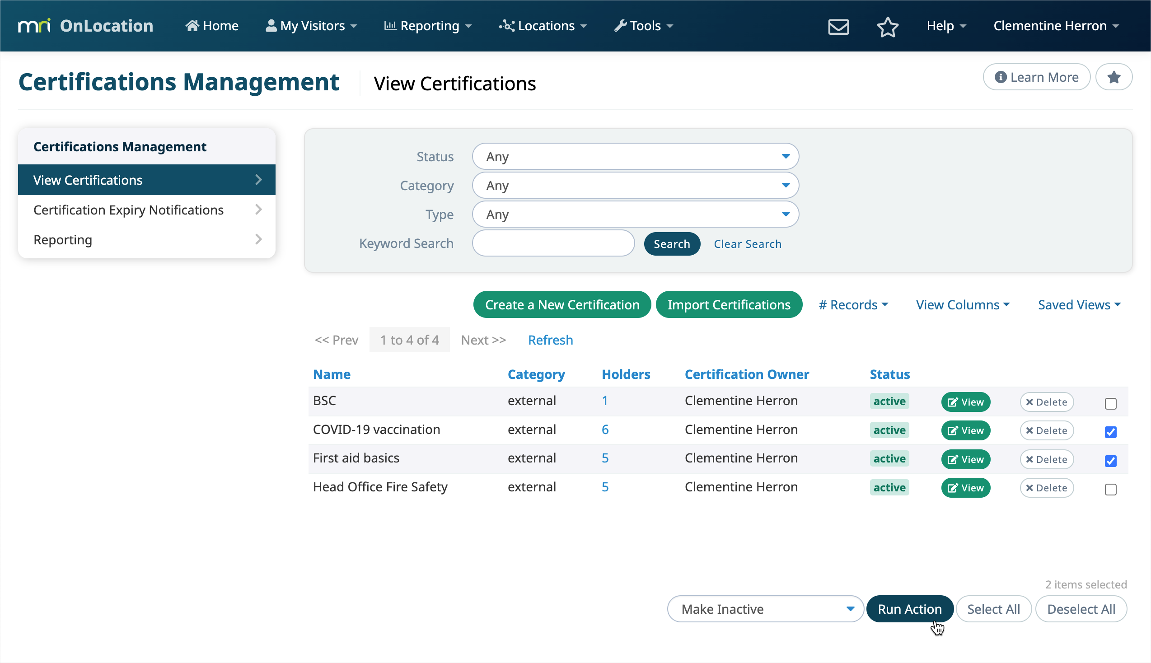1151x663 pixels.
Task: Open the Help menu
Action: [946, 26]
